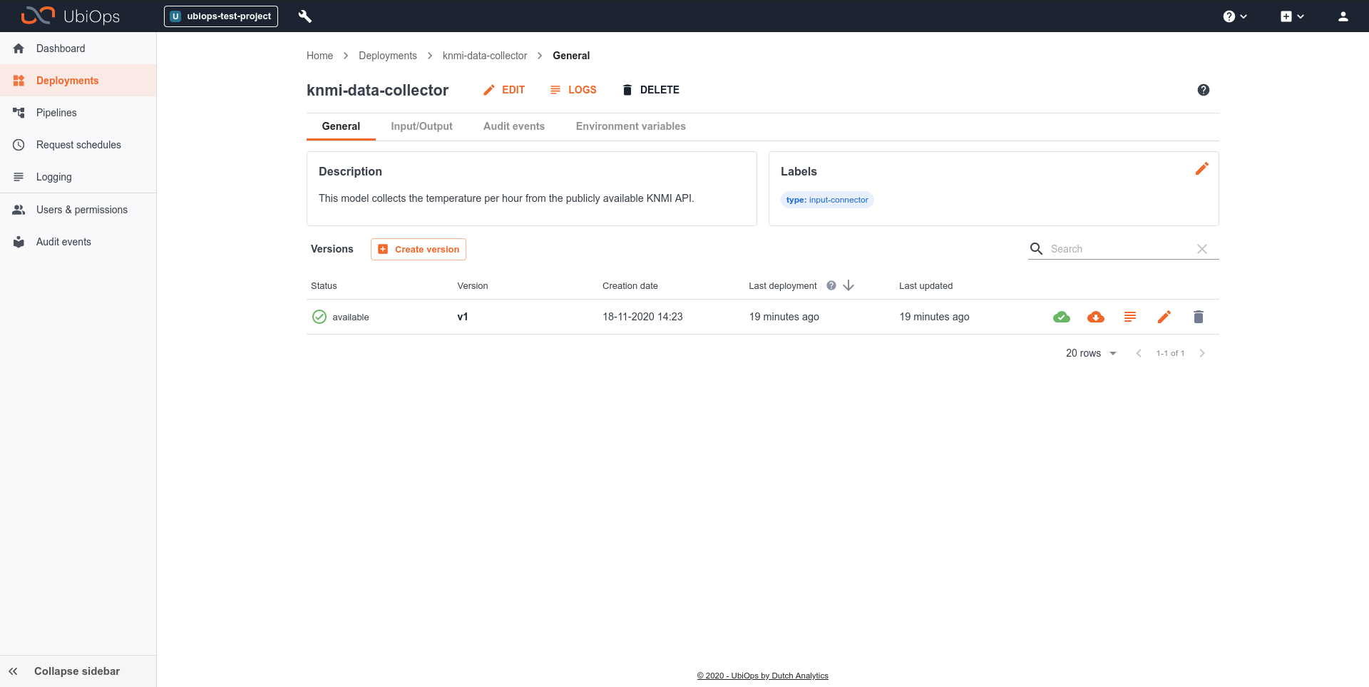Click the Logging lines icon

pyautogui.click(x=19, y=177)
